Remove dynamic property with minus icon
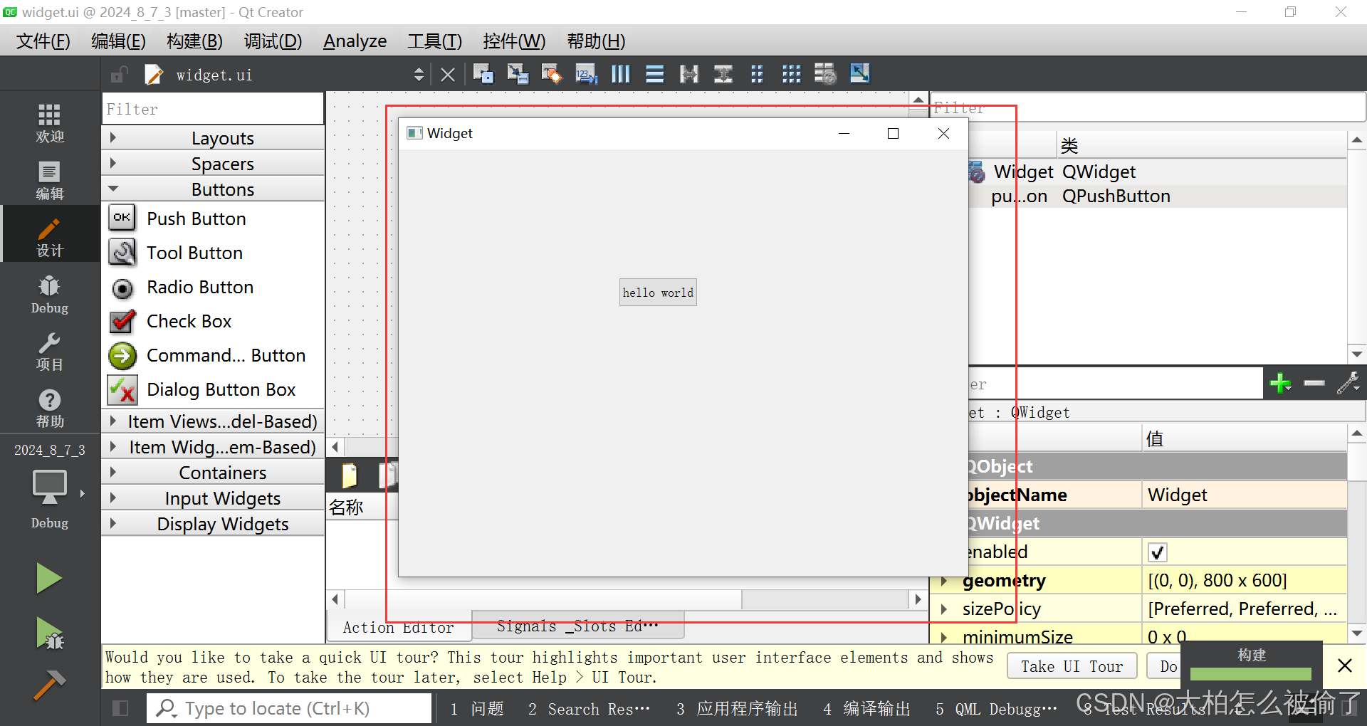 [x=1314, y=384]
